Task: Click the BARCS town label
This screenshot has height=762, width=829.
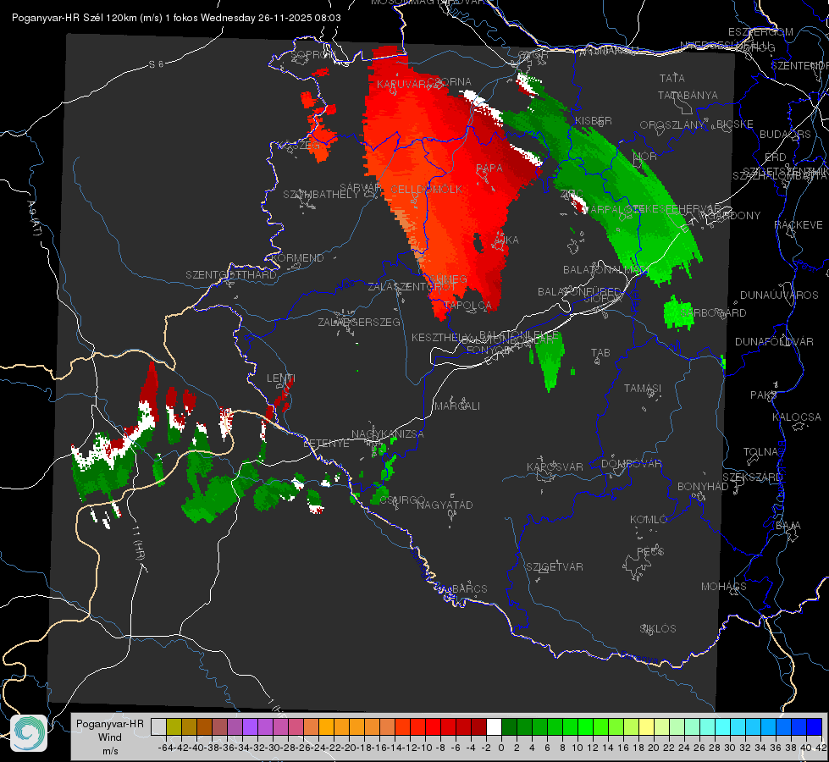Action: [x=470, y=588]
